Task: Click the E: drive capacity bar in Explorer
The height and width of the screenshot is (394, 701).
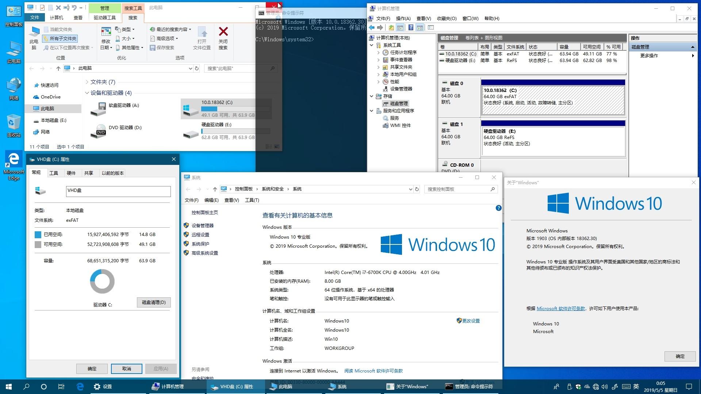Action: tap(235, 131)
